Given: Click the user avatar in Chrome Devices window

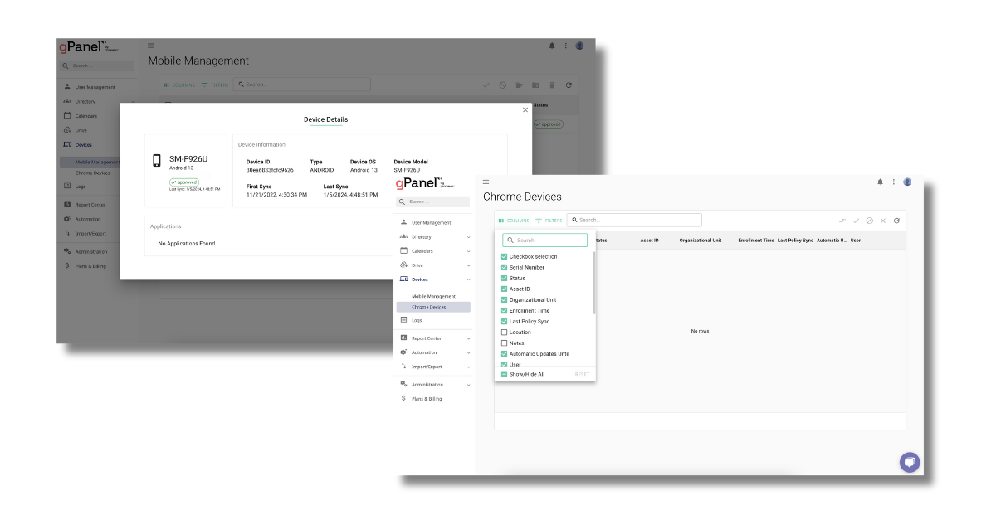Looking at the screenshot, I should point(907,182).
